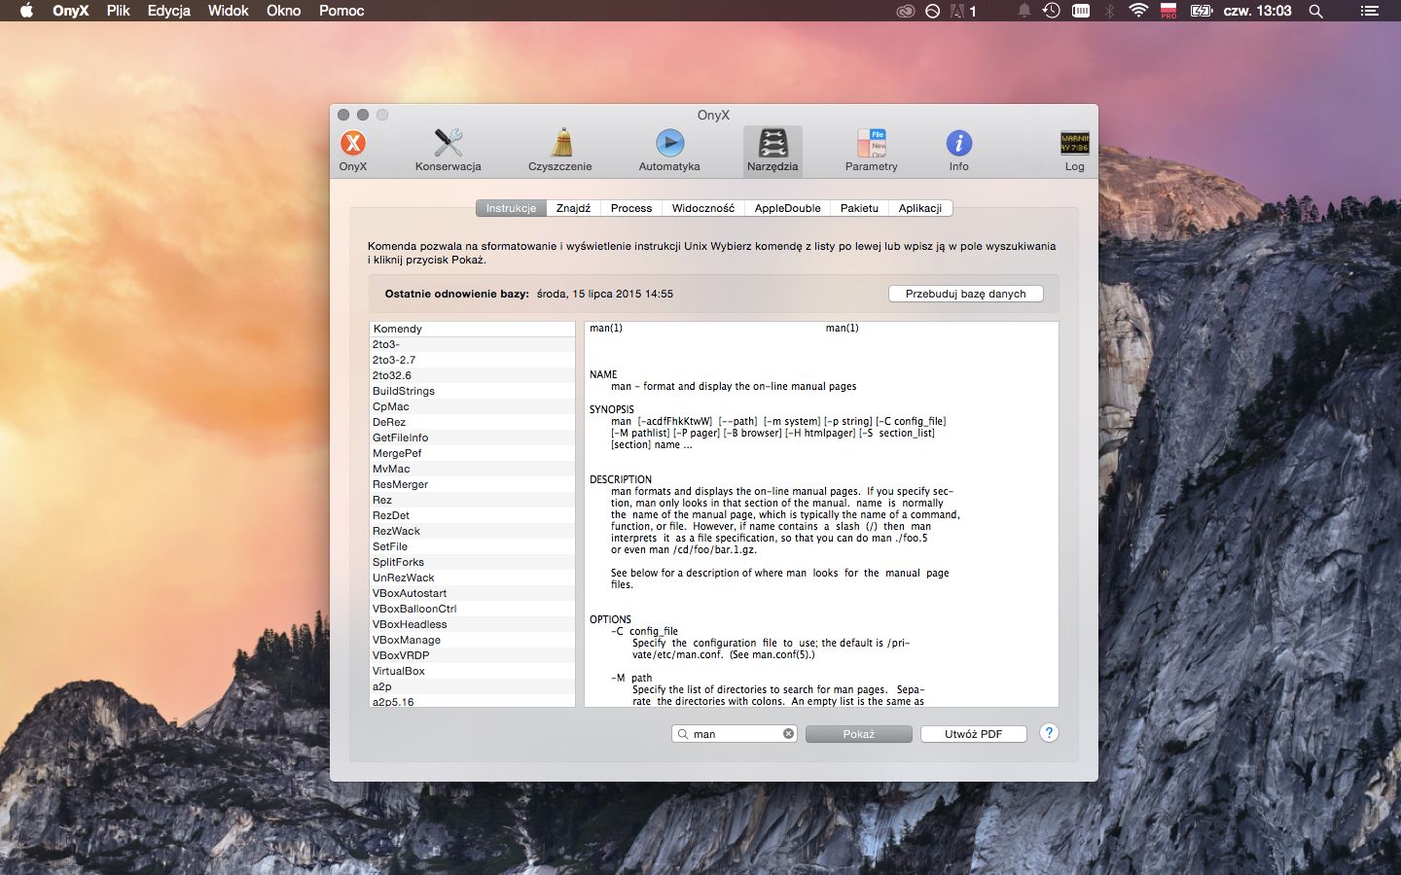Switch to the Pakietu tab
Image resolution: width=1401 pixels, height=875 pixels.
click(859, 208)
